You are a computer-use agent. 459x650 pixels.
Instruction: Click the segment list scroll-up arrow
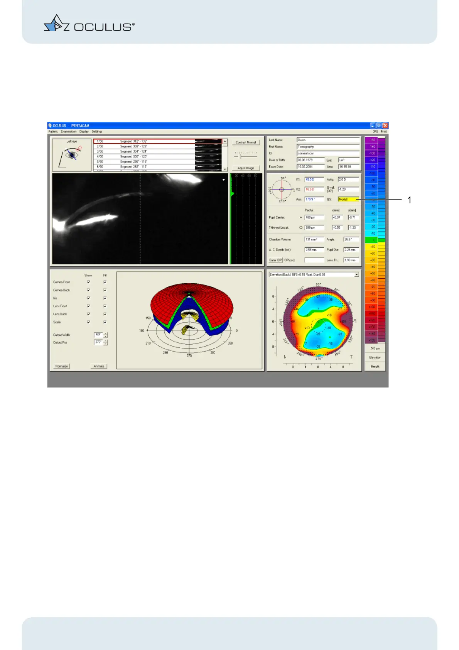[225, 141]
